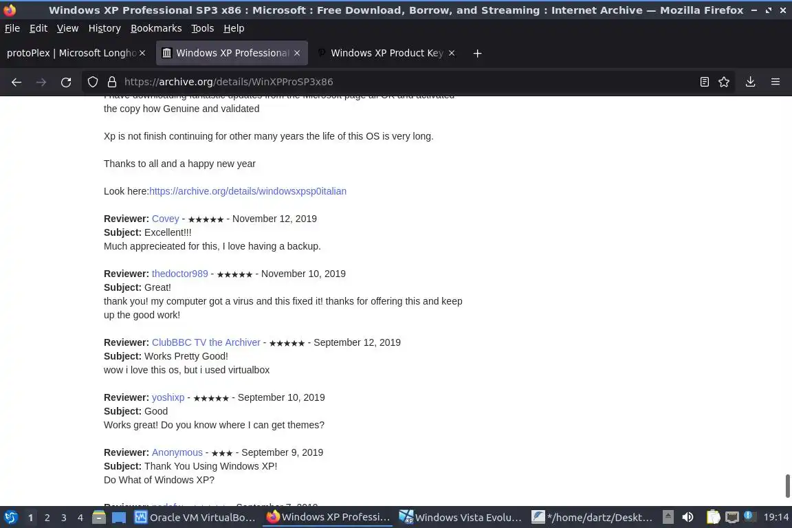Open a new tab with plus button
The height and width of the screenshot is (528, 792).
[477, 53]
